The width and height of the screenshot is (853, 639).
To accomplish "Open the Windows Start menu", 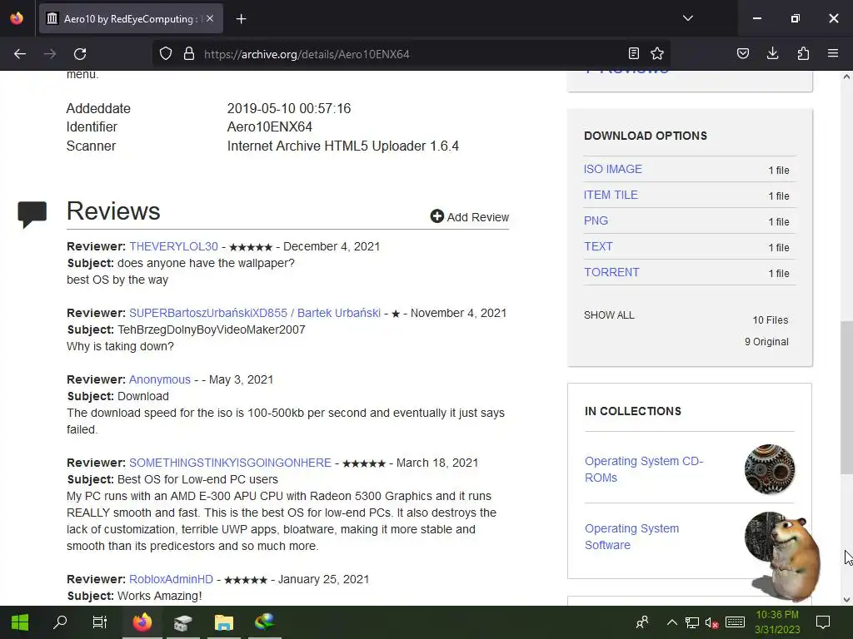I will coord(20,622).
